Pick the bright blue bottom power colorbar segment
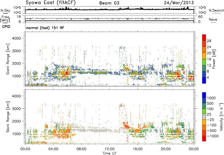224x155 pixels. pos(204,81)
